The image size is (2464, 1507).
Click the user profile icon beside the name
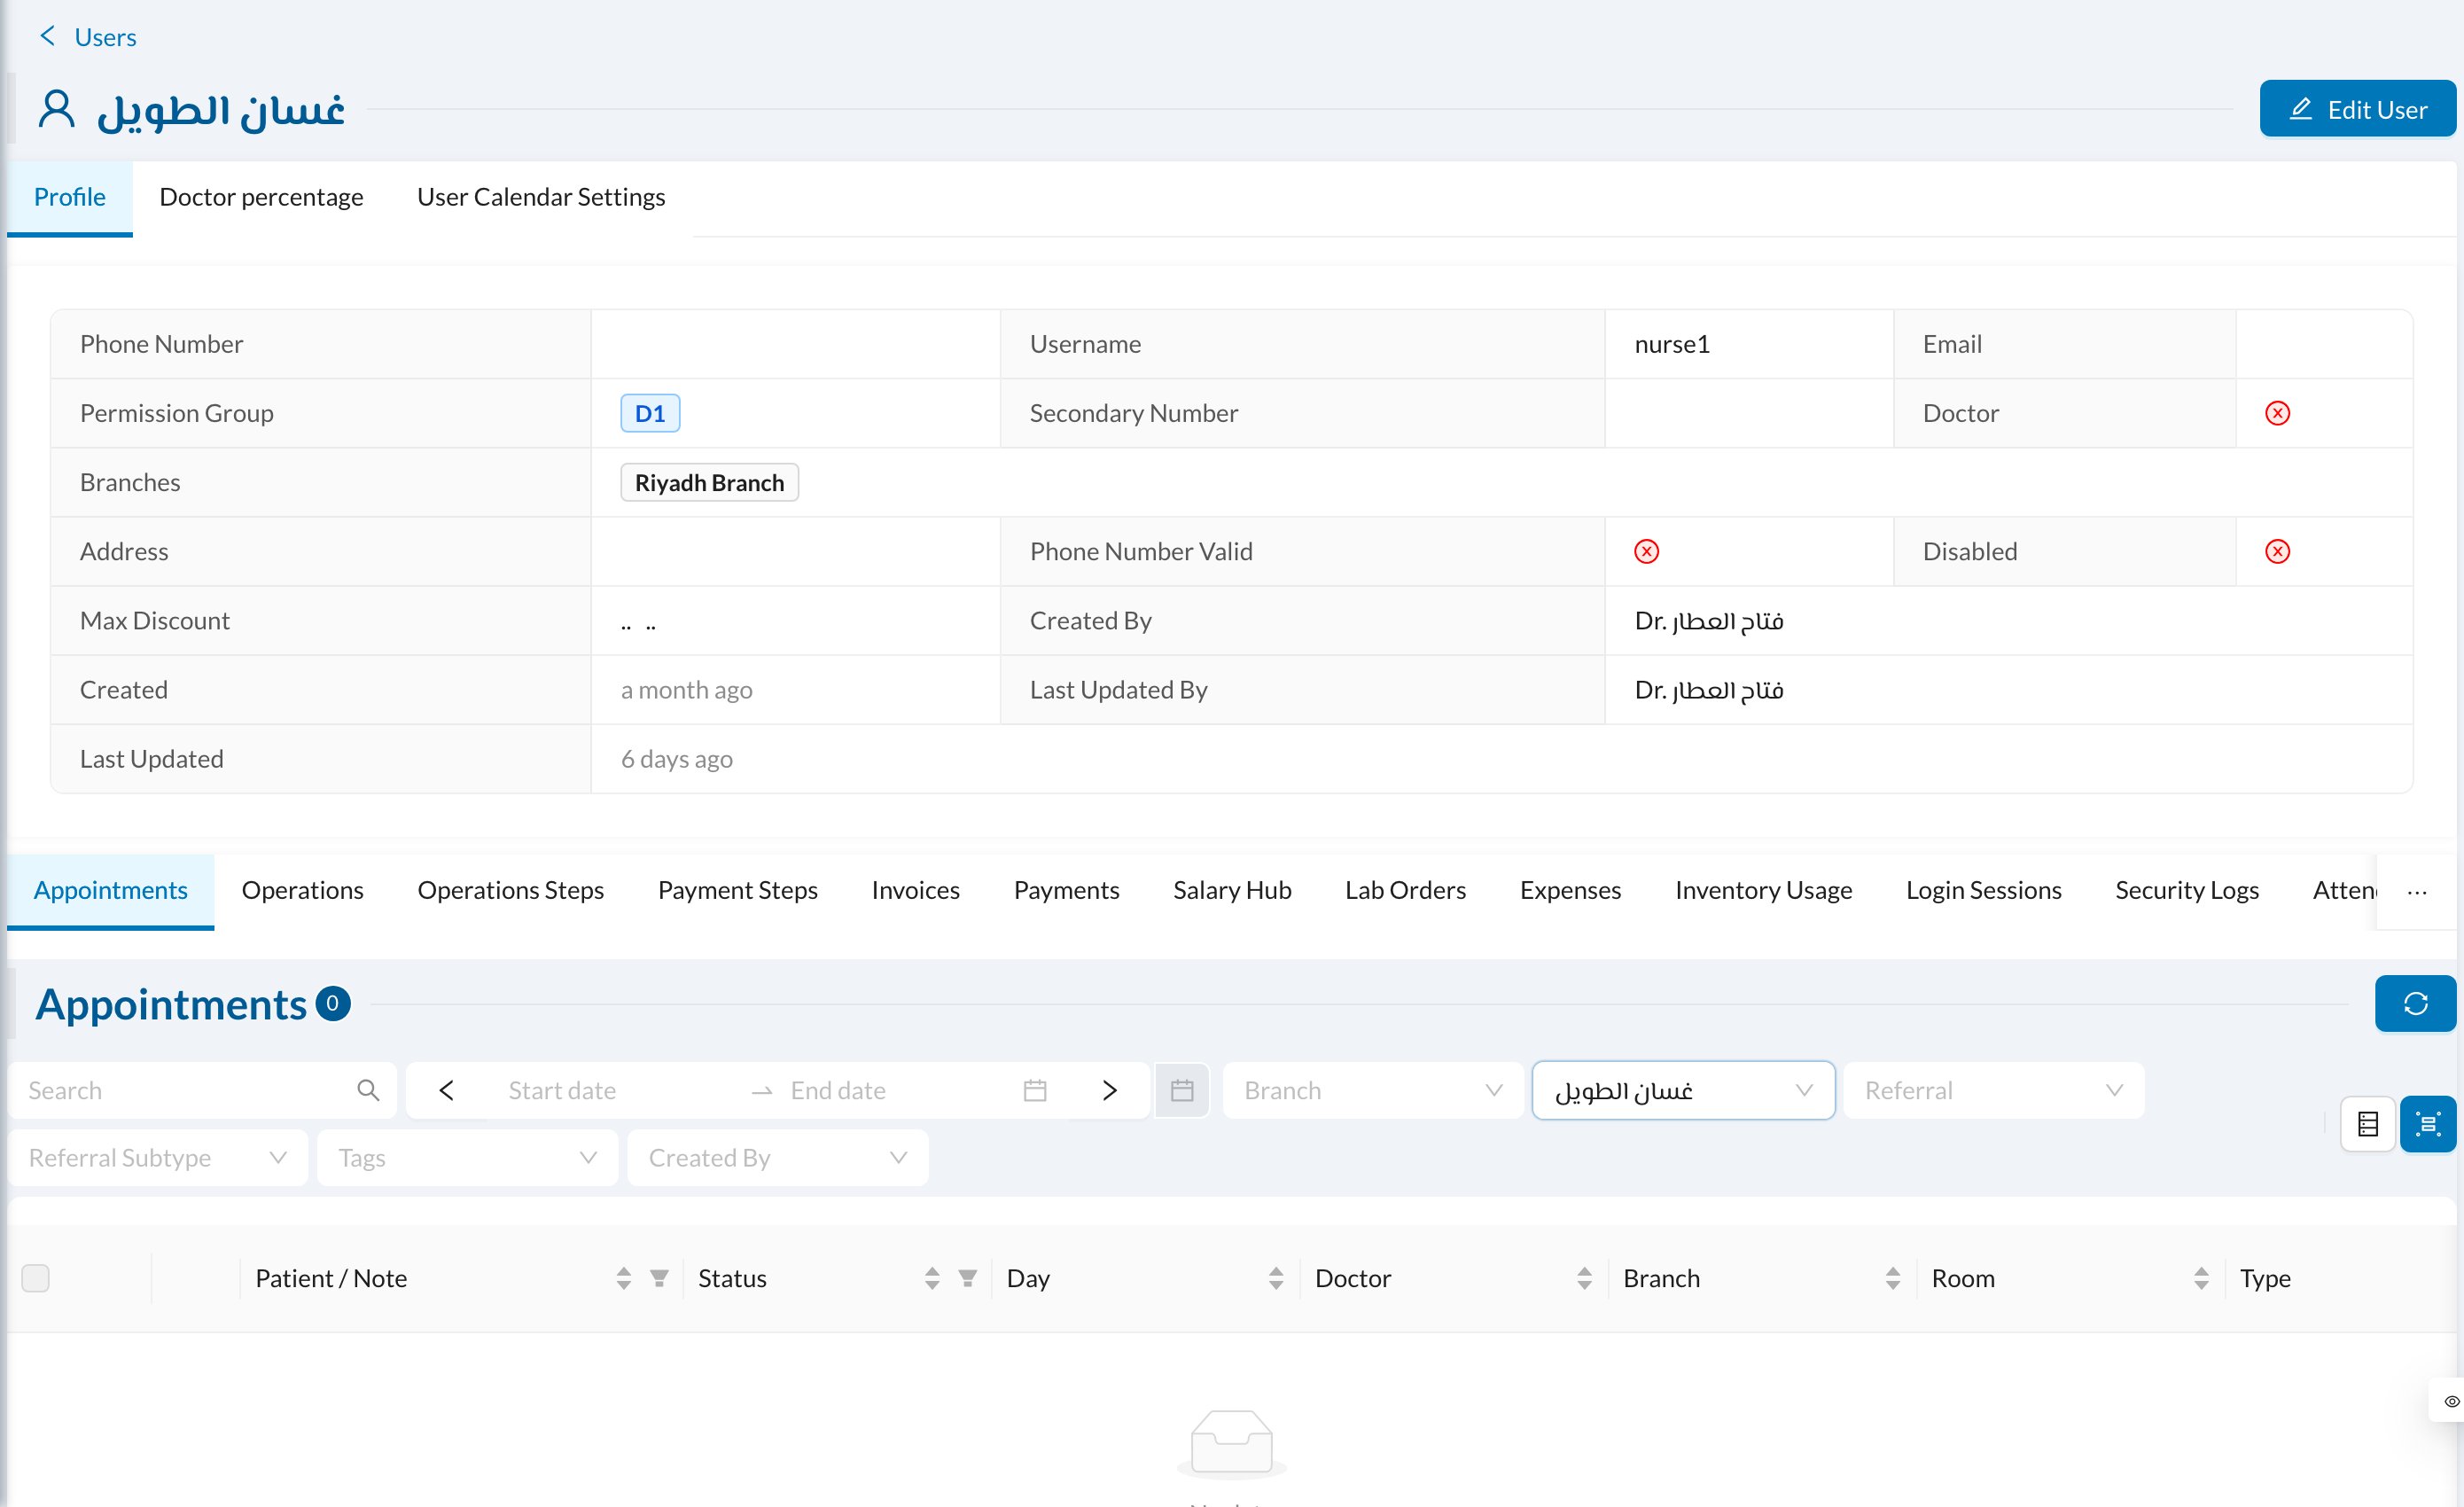tap(57, 109)
